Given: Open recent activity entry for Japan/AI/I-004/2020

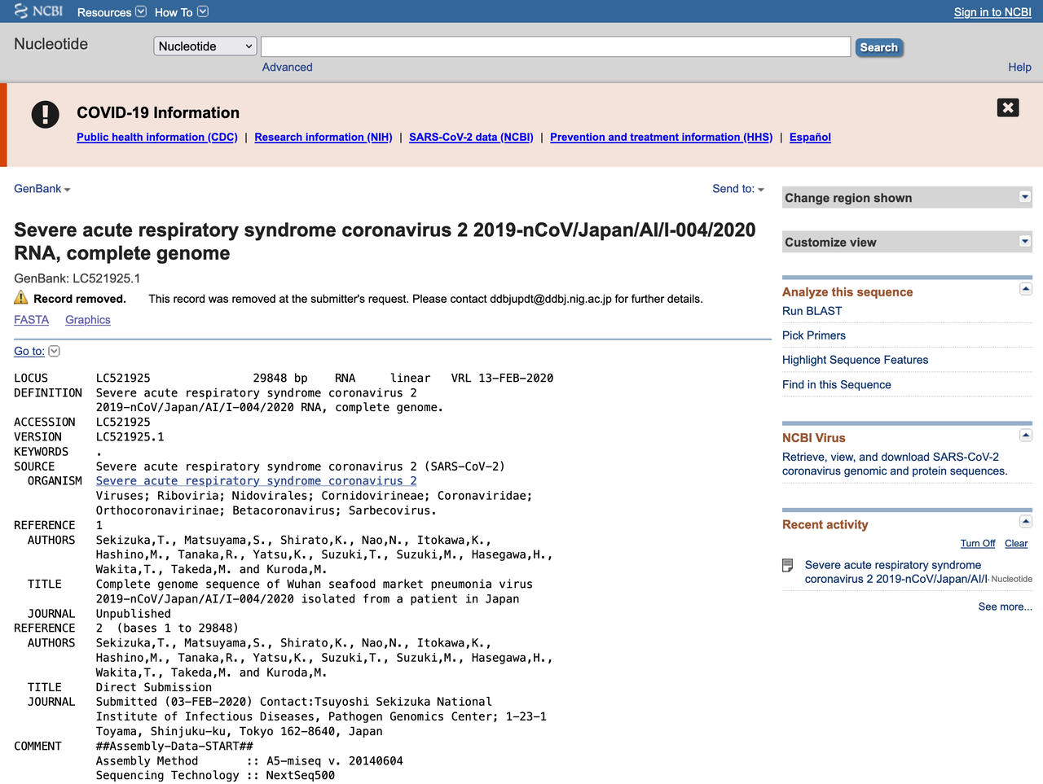Looking at the screenshot, I should click(896, 572).
